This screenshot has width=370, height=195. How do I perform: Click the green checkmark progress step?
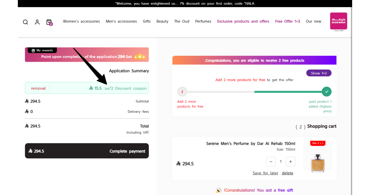[x=327, y=92]
